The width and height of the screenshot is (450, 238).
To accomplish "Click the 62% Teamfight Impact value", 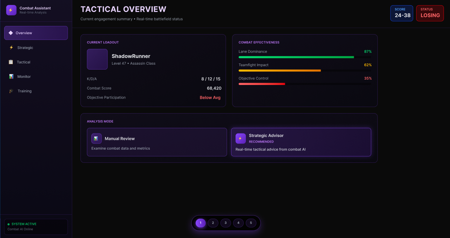I will [368, 65].
